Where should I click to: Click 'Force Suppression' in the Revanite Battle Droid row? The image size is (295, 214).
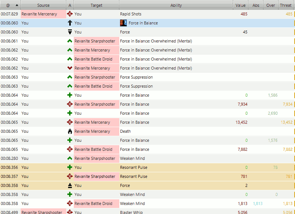tap(136, 86)
